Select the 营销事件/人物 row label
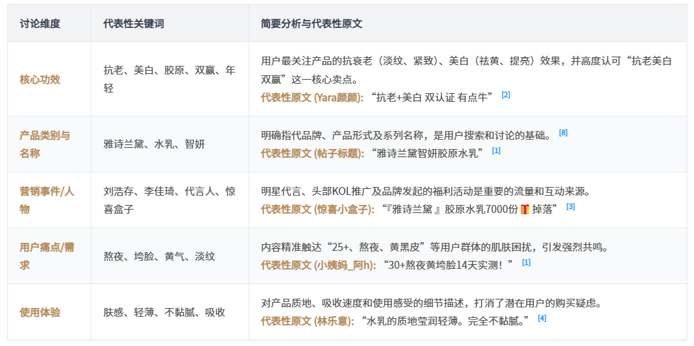Viewport: 694px width, 346px height. pos(47,200)
